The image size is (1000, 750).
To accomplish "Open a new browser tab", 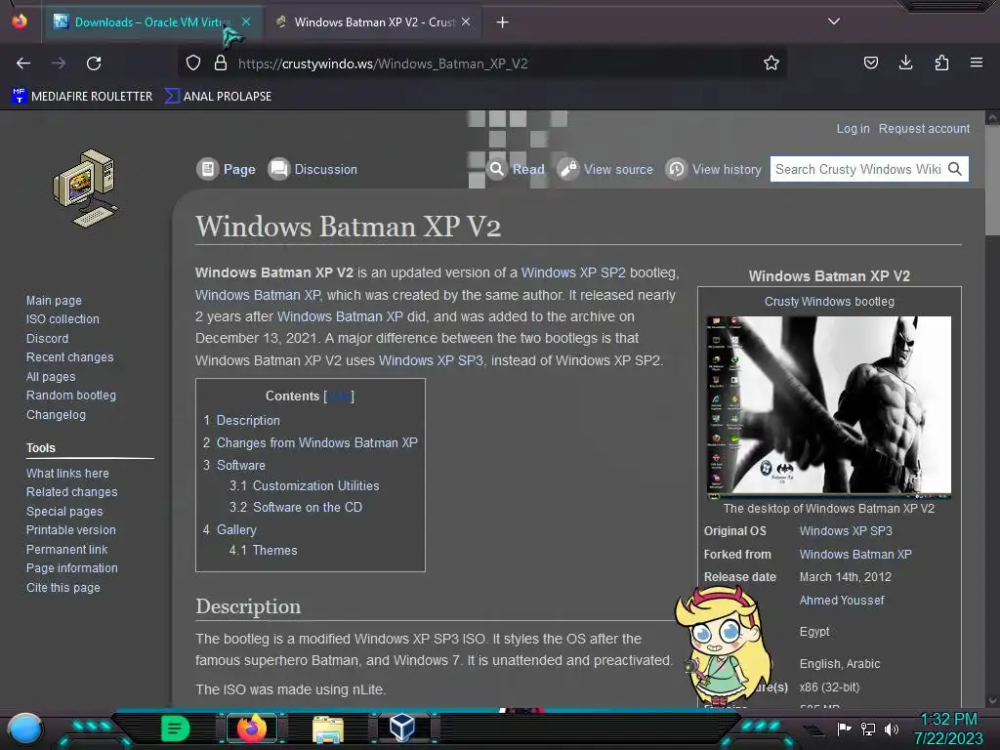I will click(x=503, y=22).
